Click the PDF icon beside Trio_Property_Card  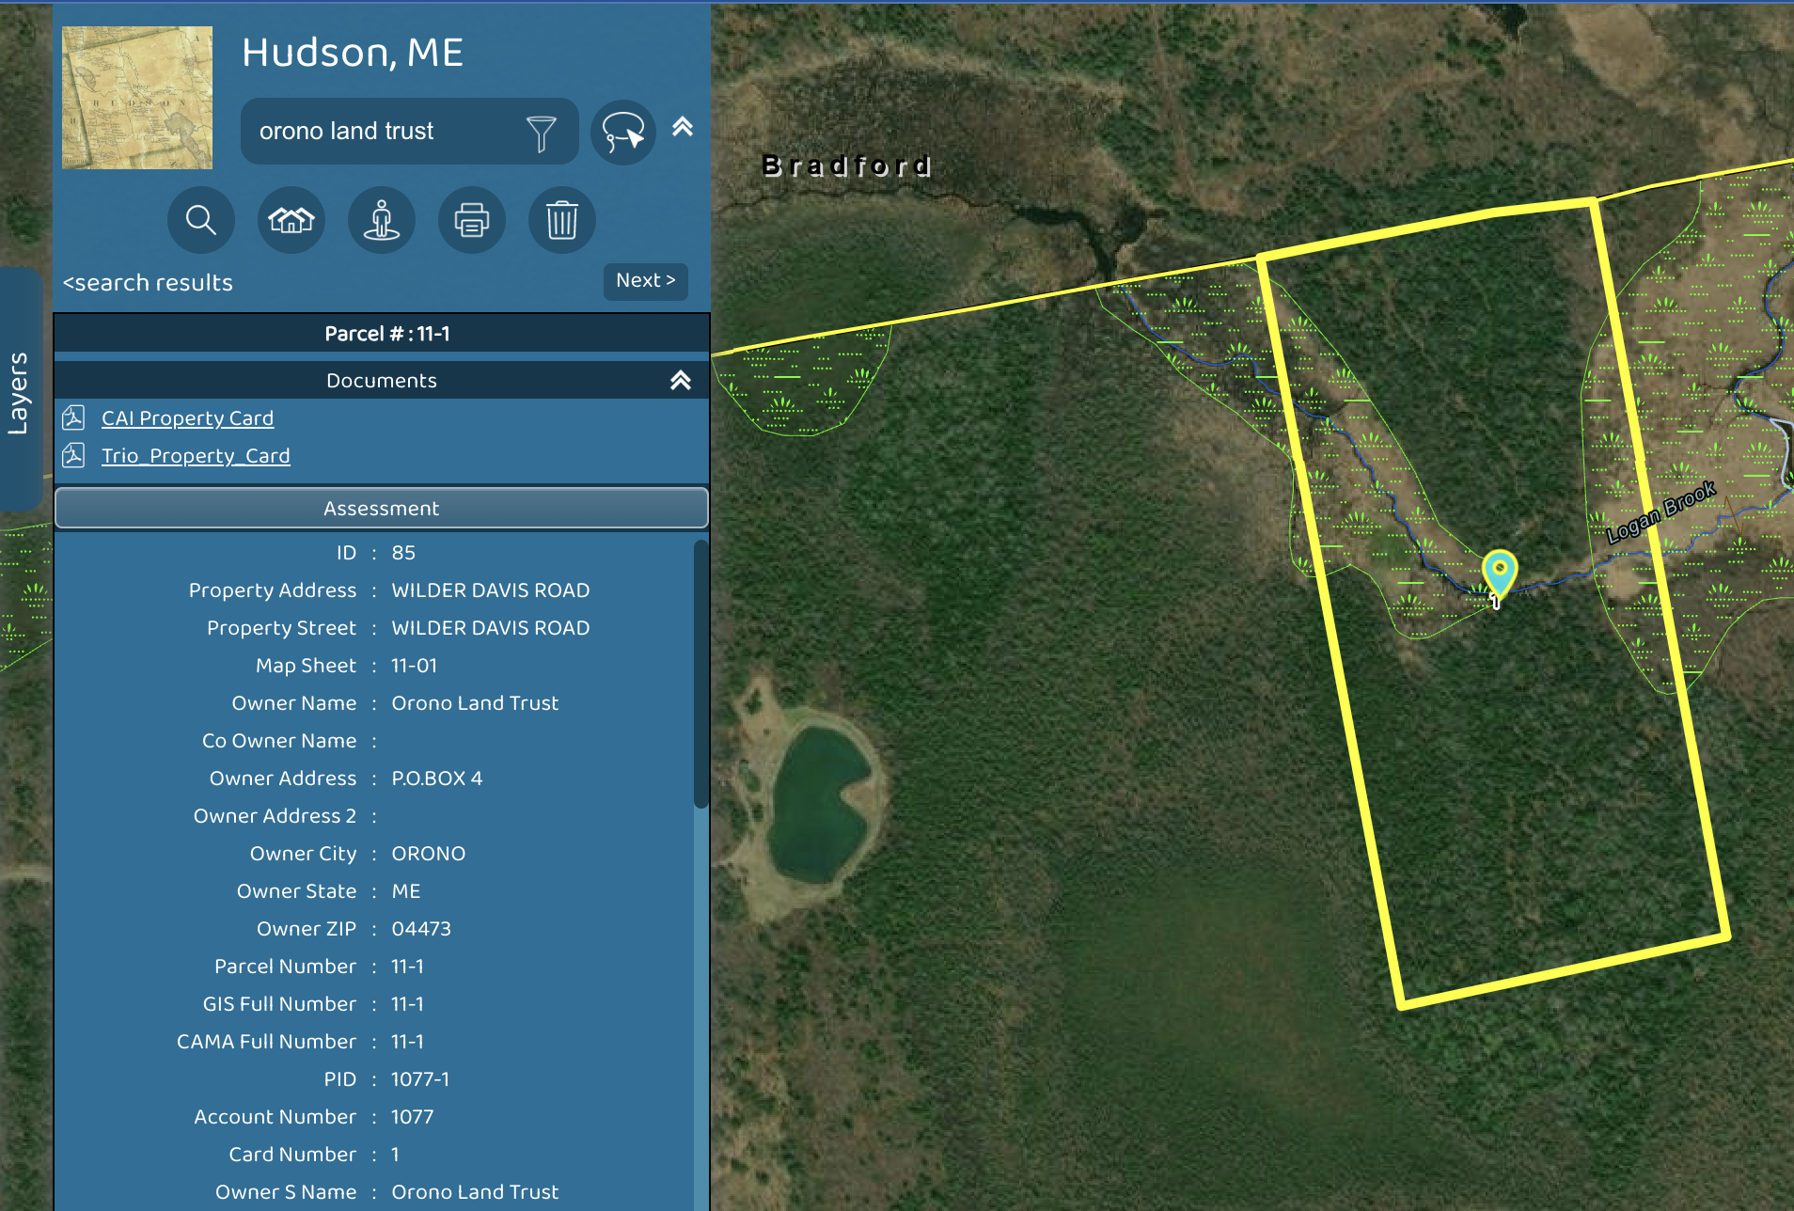click(x=73, y=455)
